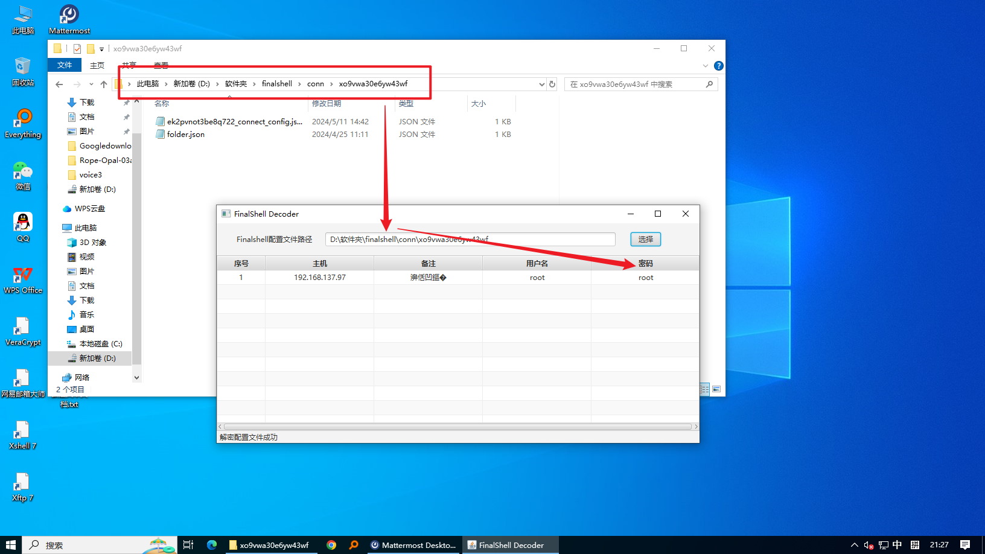Screen dimensions: 985x554
Task: Switch Explorer to details view icon
Action: tap(704, 389)
